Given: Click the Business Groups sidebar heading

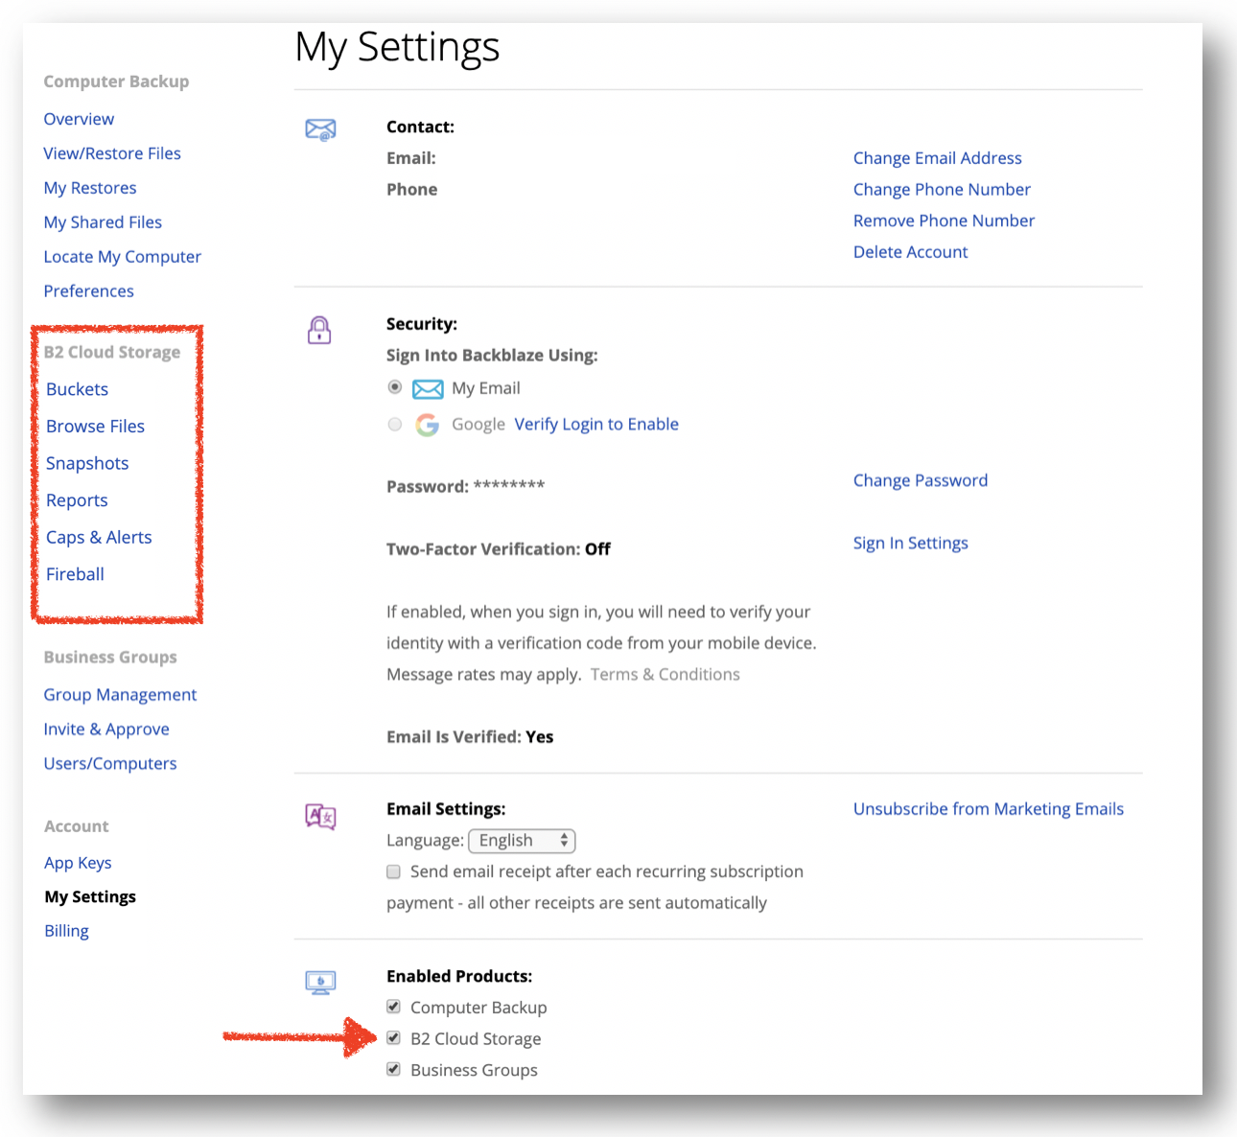Looking at the screenshot, I should pyautogui.click(x=110, y=657).
